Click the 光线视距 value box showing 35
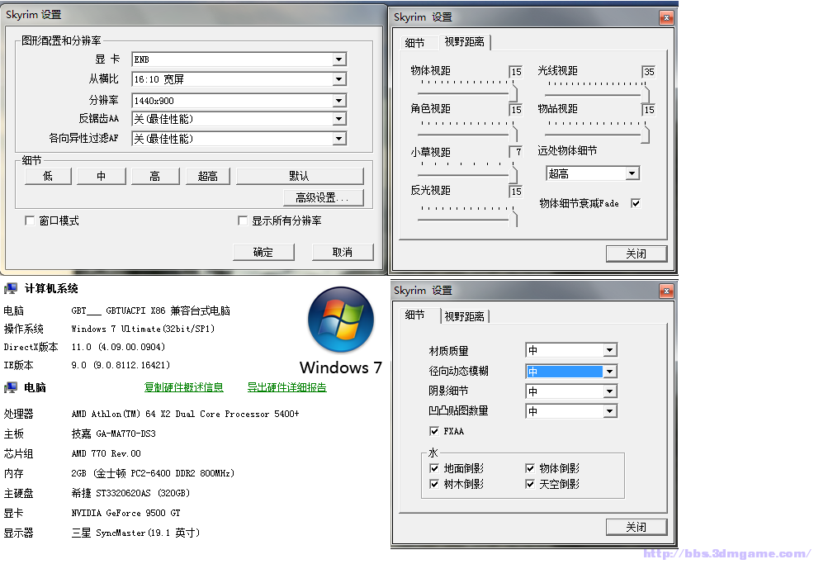Screen dimensions: 814x564 (648, 72)
